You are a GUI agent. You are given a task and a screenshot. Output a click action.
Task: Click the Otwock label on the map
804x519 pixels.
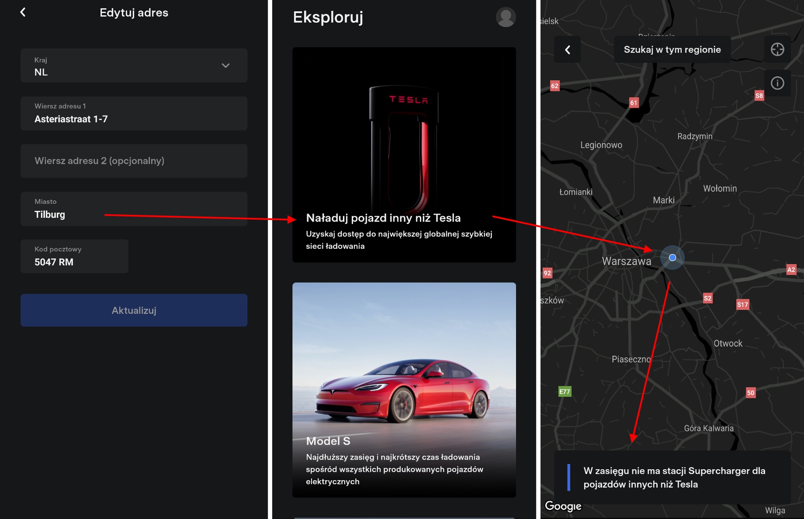click(728, 343)
